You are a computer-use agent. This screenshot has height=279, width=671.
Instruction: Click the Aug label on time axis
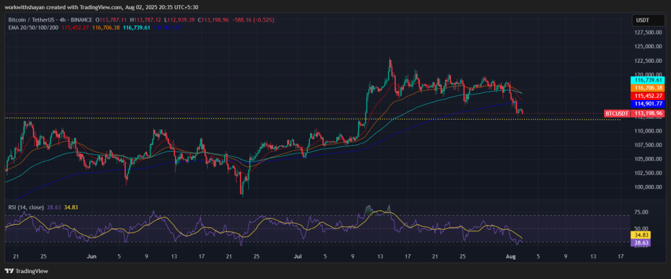pyautogui.click(x=511, y=257)
